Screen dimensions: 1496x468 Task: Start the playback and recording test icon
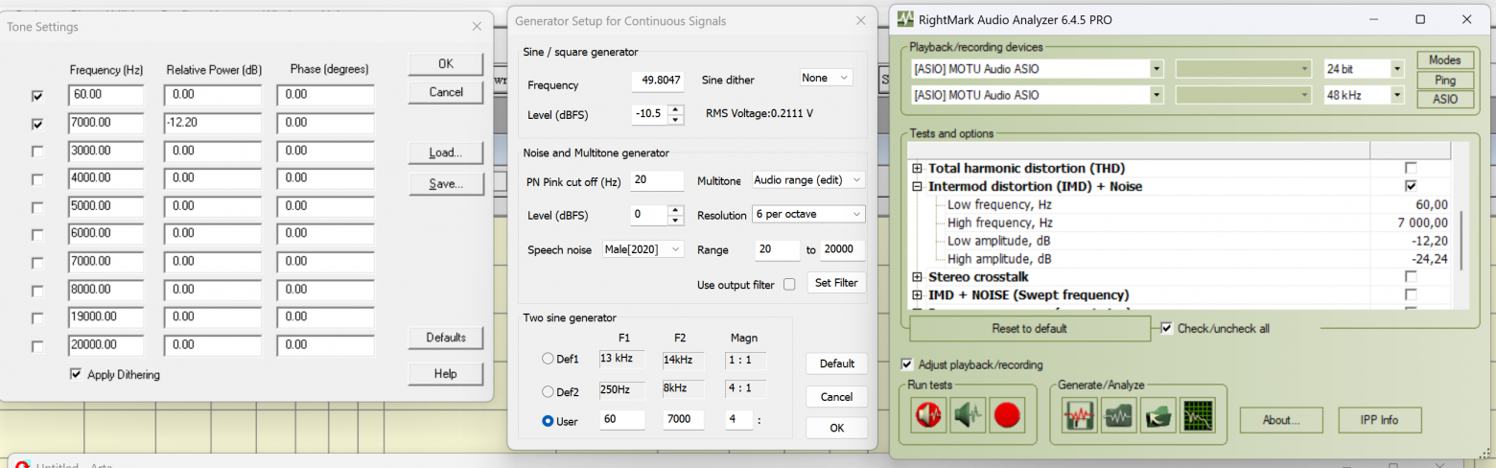(929, 415)
